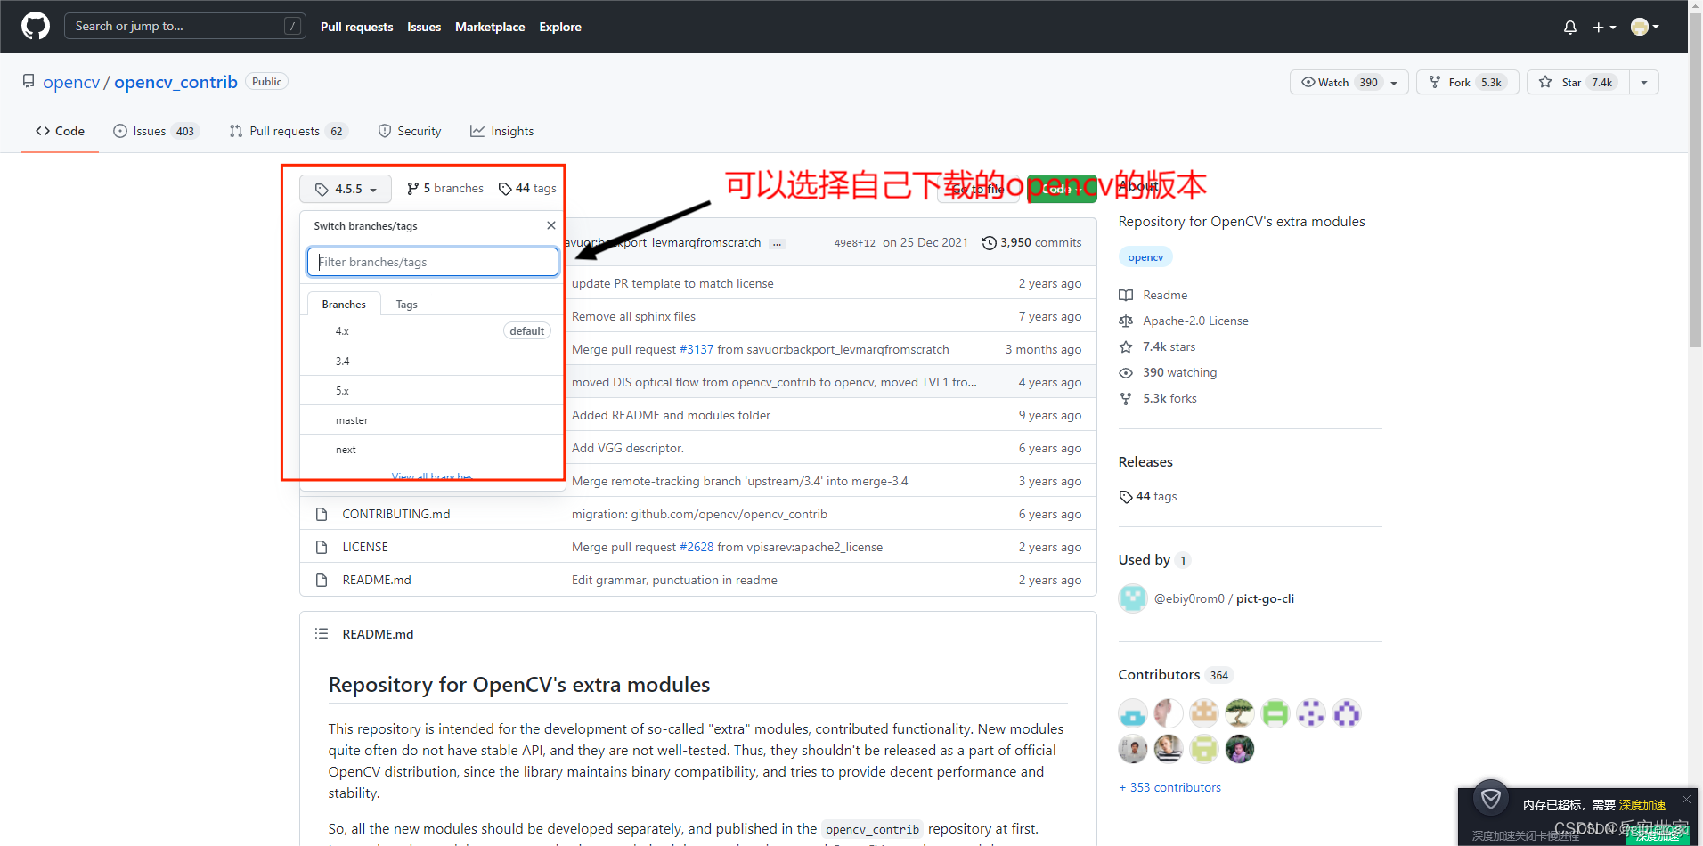Click the Apache-2.0 License scales icon
Screen dimensions: 1703x846
1126,321
